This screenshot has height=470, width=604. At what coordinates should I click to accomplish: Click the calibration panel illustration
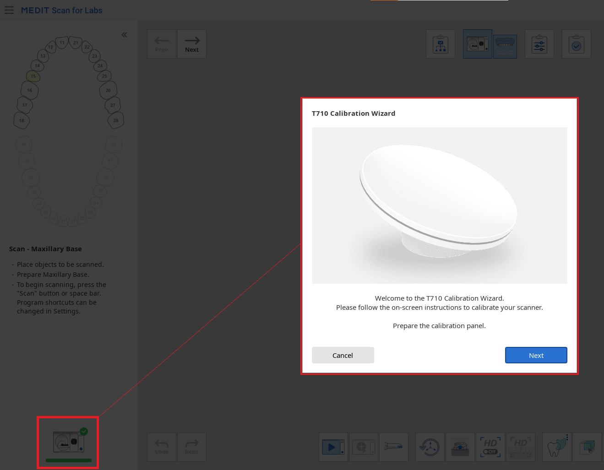440,205
